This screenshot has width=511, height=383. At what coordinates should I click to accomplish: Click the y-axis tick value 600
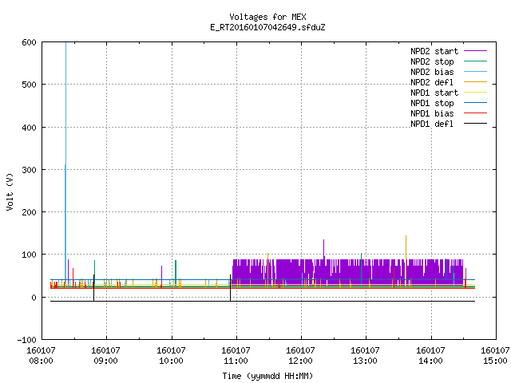tap(30, 42)
